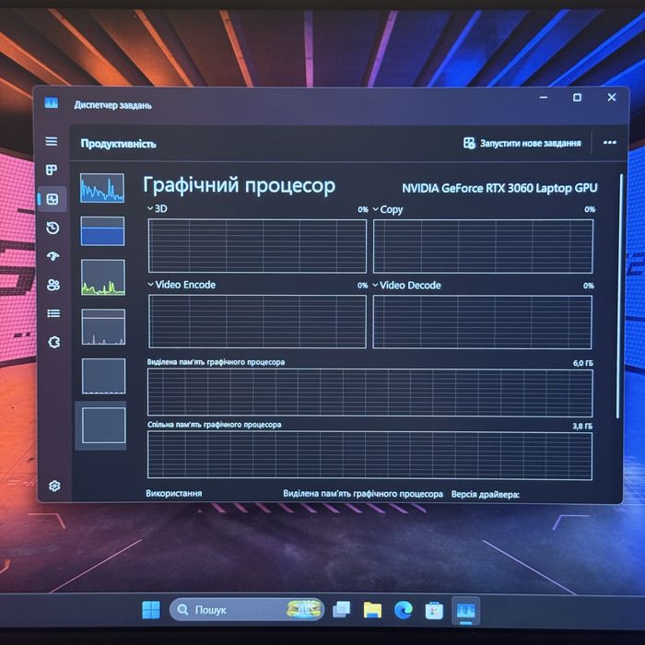Select the green disk activity thumbnail
The height and width of the screenshot is (645, 645).
tap(103, 277)
